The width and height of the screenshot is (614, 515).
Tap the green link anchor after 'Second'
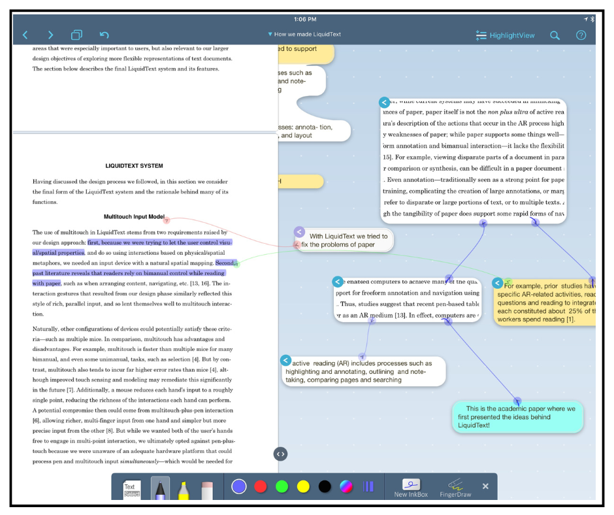pyautogui.click(x=236, y=264)
